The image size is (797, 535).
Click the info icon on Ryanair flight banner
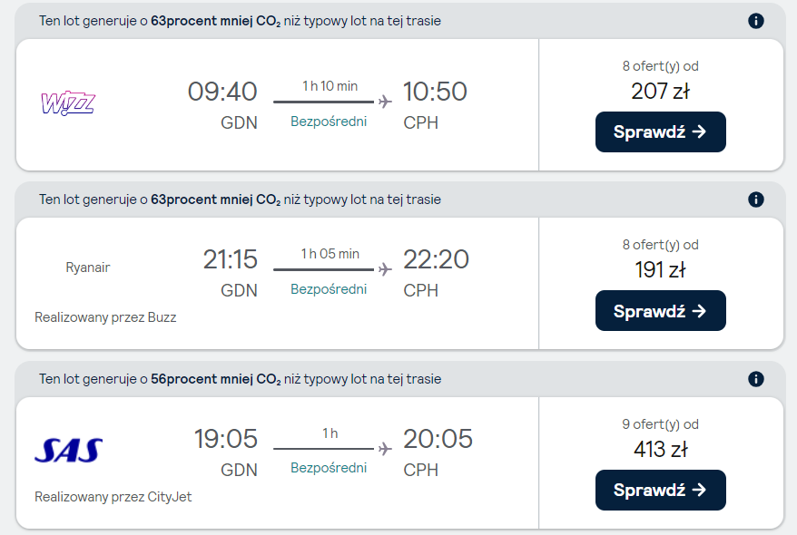756,199
